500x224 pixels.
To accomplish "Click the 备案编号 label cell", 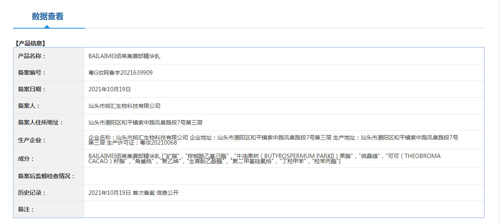I will point(49,73).
